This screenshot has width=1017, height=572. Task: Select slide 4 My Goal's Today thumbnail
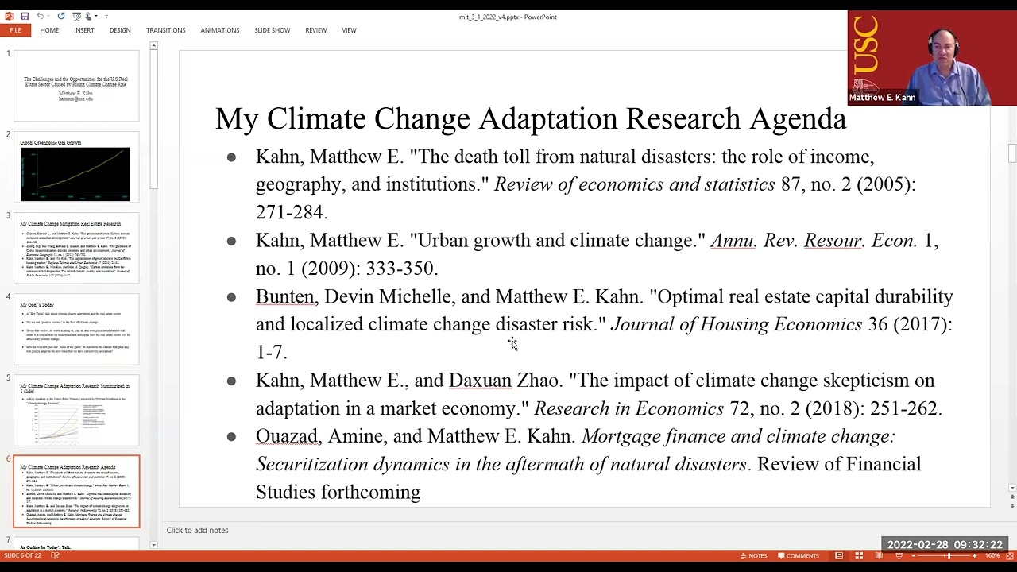pyautogui.click(x=75, y=329)
